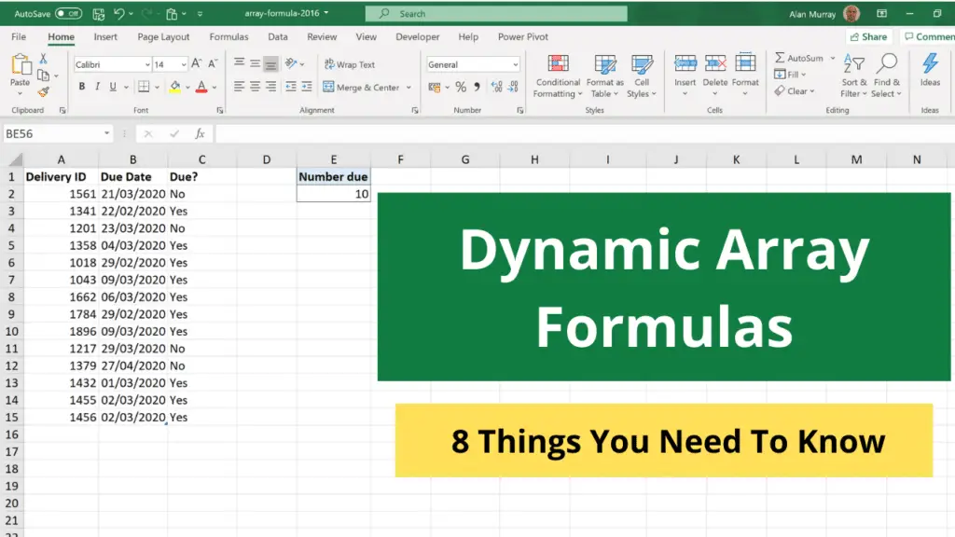
Task: Toggle the AutoSave switch
Action: click(68, 14)
